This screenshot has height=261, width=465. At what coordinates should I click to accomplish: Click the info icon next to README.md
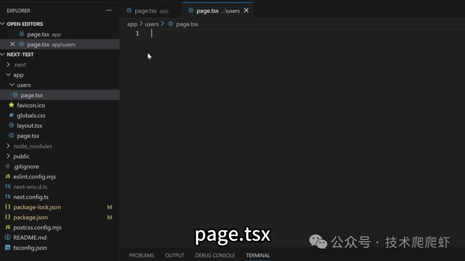[7, 237]
